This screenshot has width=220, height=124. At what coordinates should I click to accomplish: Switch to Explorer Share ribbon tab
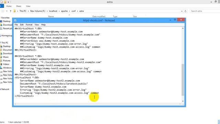pos(19,6)
